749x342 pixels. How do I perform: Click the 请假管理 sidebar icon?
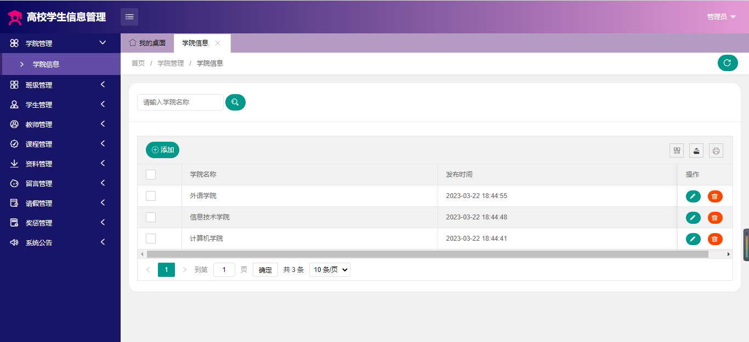[x=15, y=203]
